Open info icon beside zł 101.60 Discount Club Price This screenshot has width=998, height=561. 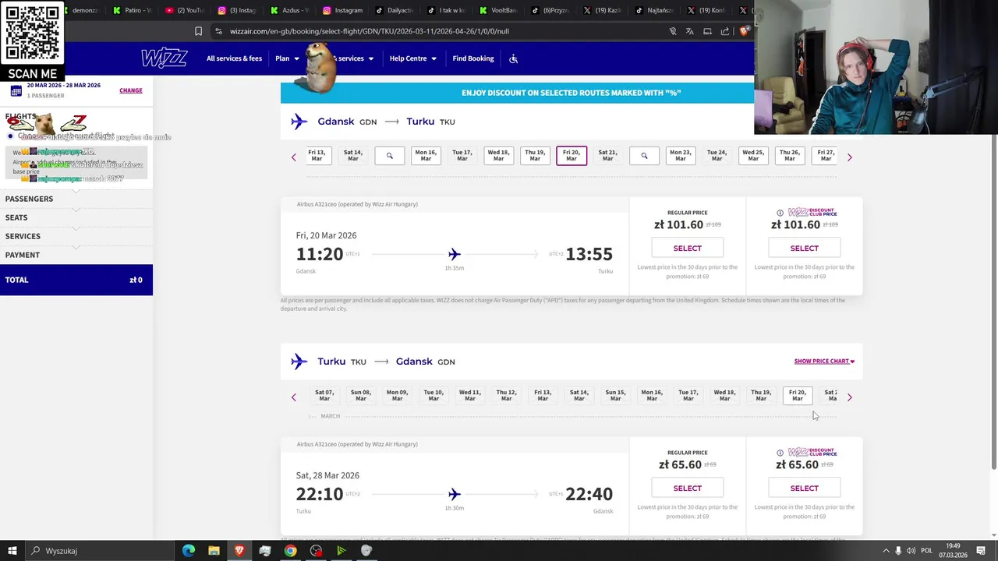[780, 213]
